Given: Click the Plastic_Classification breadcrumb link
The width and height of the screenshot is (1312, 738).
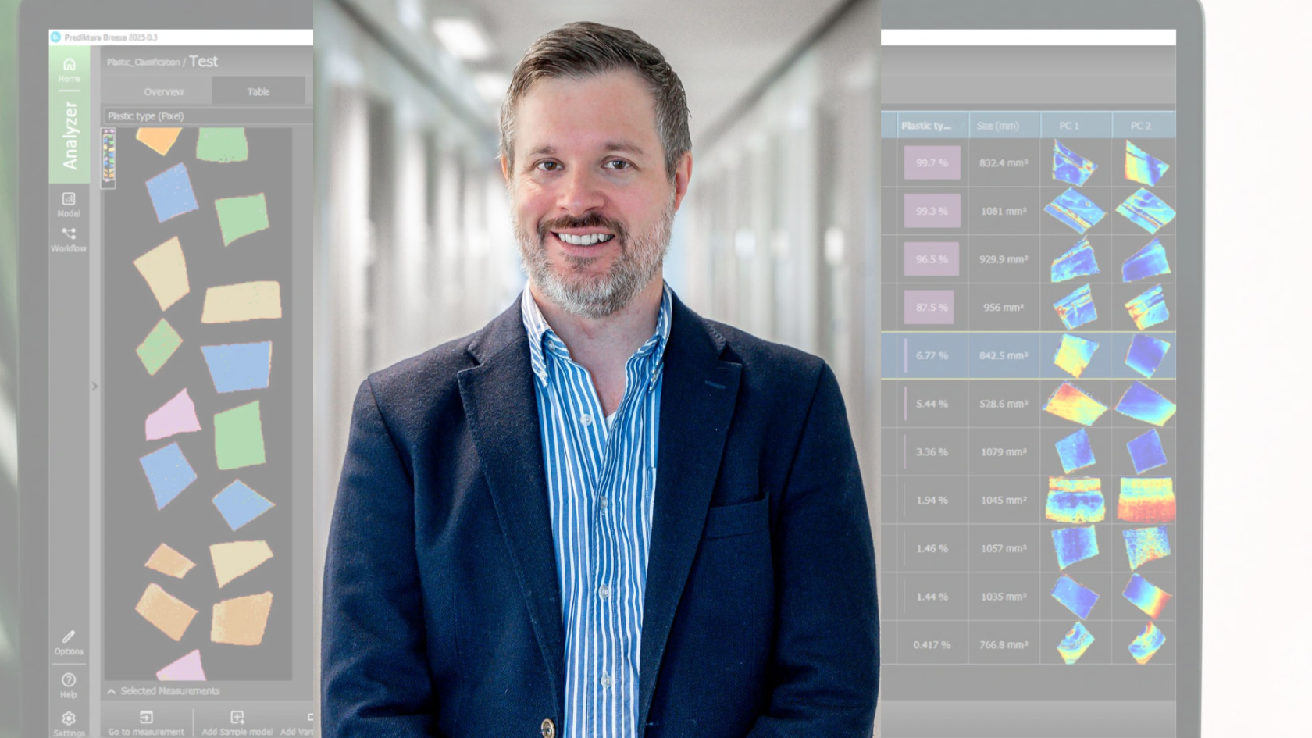Looking at the screenshot, I should [x=143, y=62].
